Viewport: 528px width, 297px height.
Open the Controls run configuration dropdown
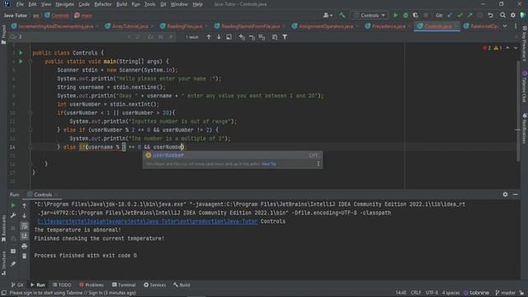coord(370,15)
